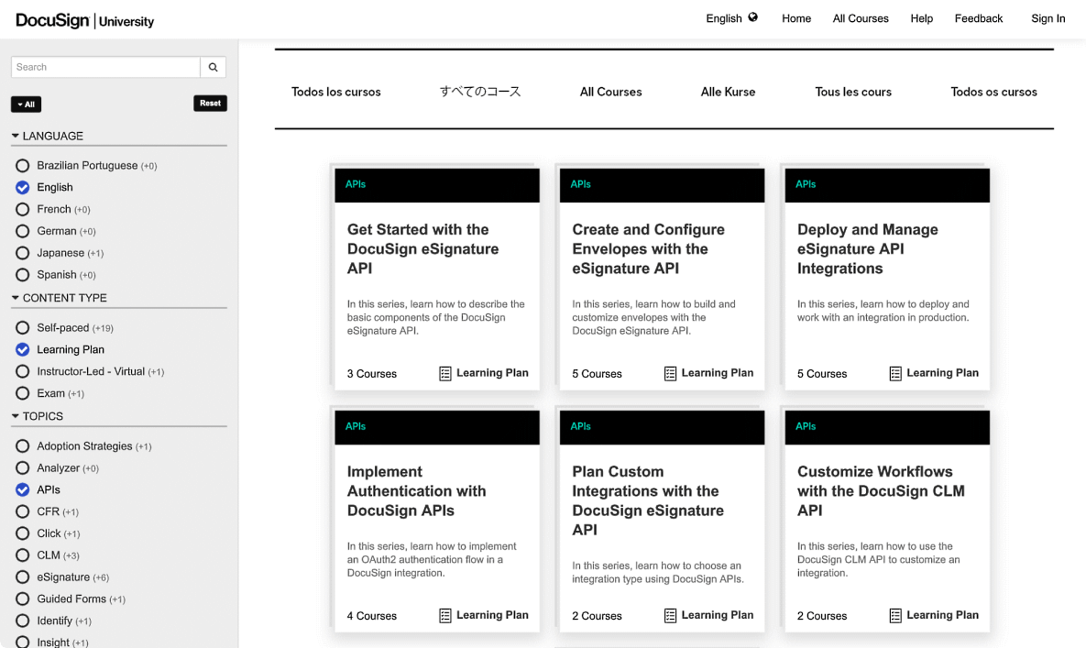Open the All Courses menu item

860,17
